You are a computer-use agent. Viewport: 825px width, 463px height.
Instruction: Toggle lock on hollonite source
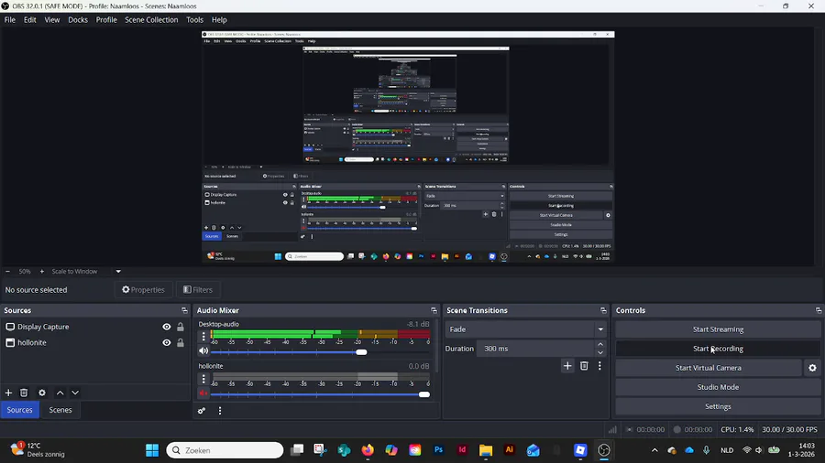181,342
